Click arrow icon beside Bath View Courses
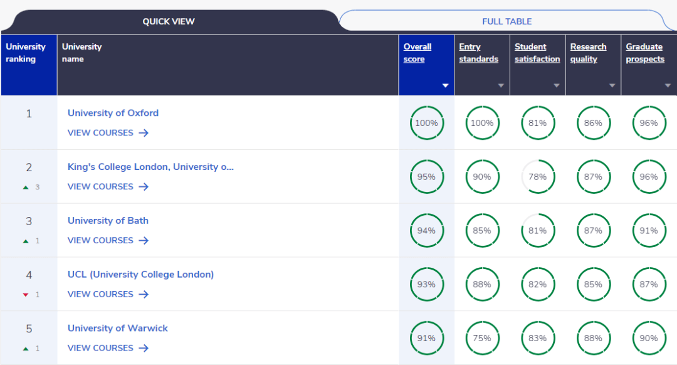The height and width of the screenshot is (365, 677). (x=144, y=241)
